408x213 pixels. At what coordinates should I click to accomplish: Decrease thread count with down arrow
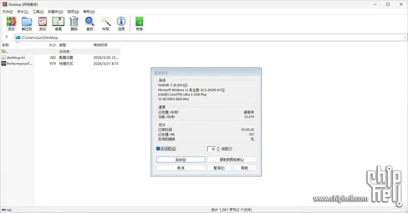tap(218, 150)
